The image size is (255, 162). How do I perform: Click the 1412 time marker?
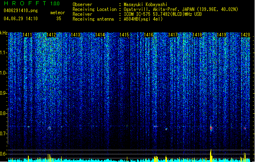click(x=51, y=35)
